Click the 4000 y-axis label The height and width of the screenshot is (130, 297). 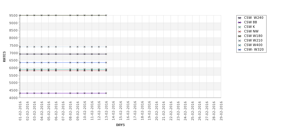coord(13,98)
